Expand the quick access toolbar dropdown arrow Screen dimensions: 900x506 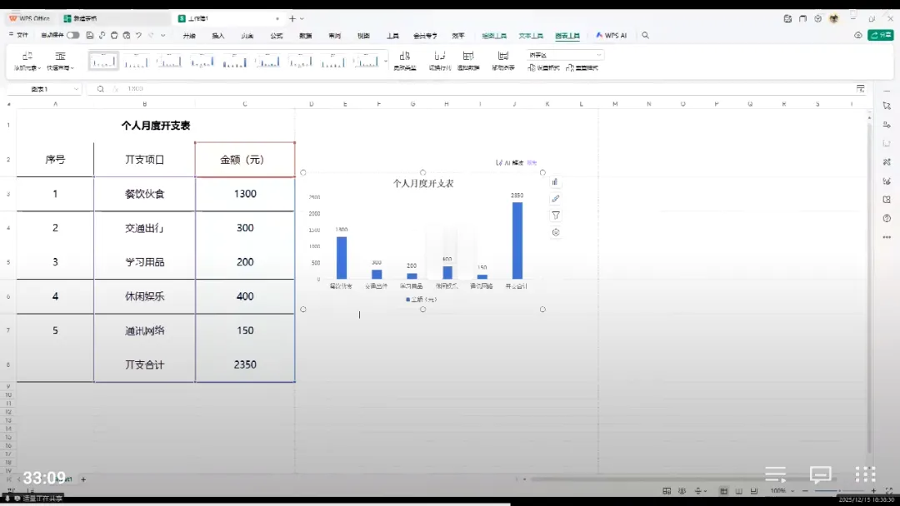coord(163,36)
